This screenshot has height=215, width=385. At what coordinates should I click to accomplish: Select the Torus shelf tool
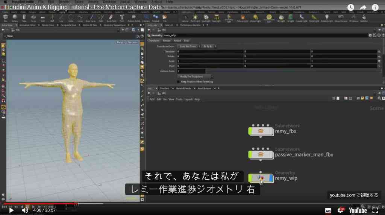pos(33,18)
